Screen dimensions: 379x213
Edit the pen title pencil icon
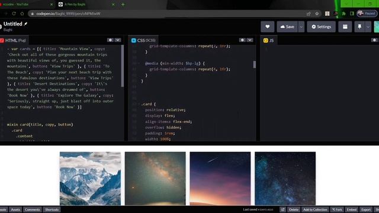(25, 24)
